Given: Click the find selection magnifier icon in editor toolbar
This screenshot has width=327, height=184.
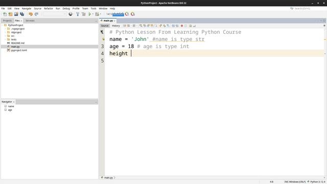Looking at the screenshot, I should 141,26.
